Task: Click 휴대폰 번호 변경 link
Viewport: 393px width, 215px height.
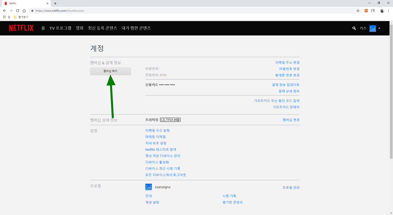Action: (287, 75)
